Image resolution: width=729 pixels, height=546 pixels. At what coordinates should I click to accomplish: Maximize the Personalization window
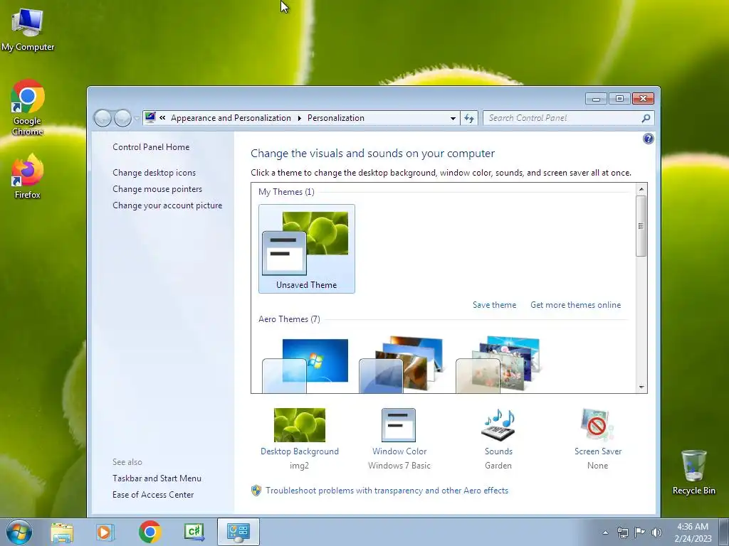click(619, 98)
